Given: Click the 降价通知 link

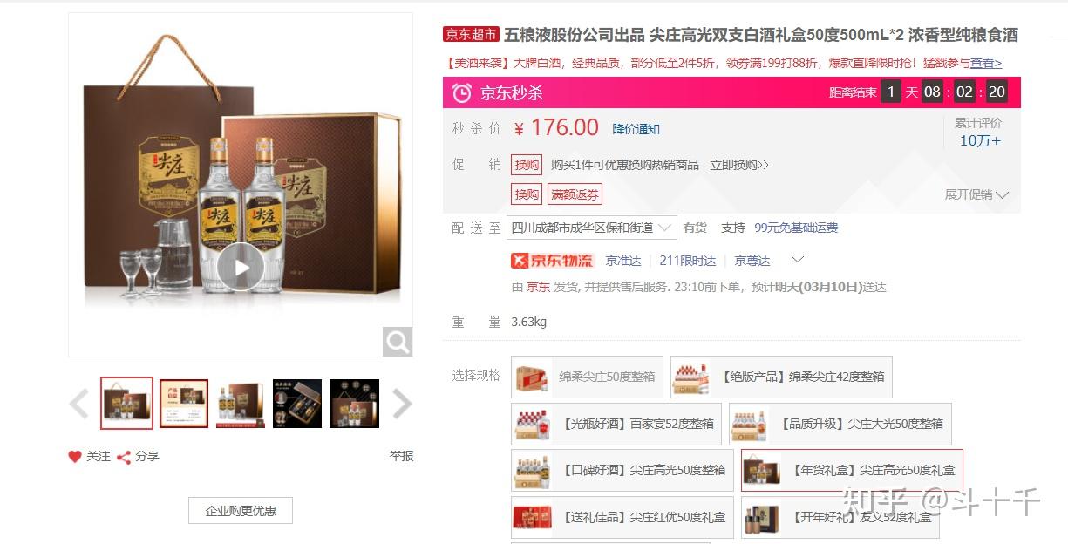Looking at the screenshot, I should 636,129.
